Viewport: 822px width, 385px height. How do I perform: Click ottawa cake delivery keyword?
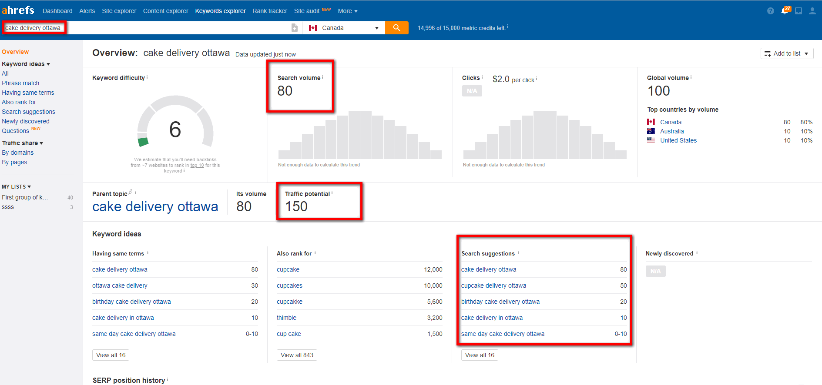pyautogui.click(x=120, y=285)
